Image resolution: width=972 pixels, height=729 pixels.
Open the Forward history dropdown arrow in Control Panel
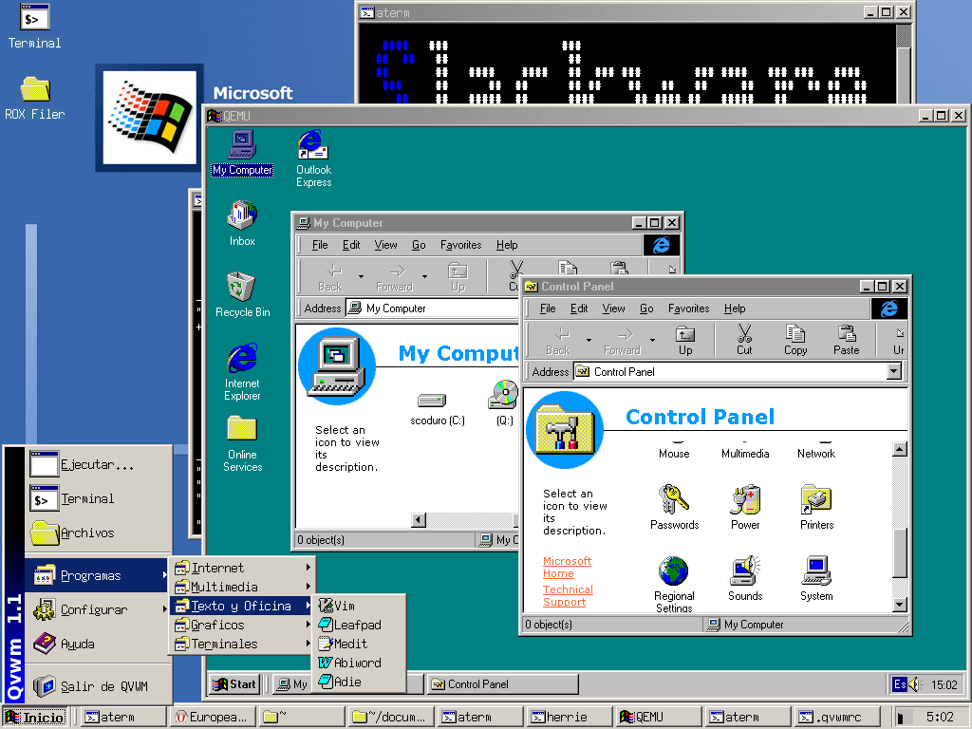click(x=652, y=341)
